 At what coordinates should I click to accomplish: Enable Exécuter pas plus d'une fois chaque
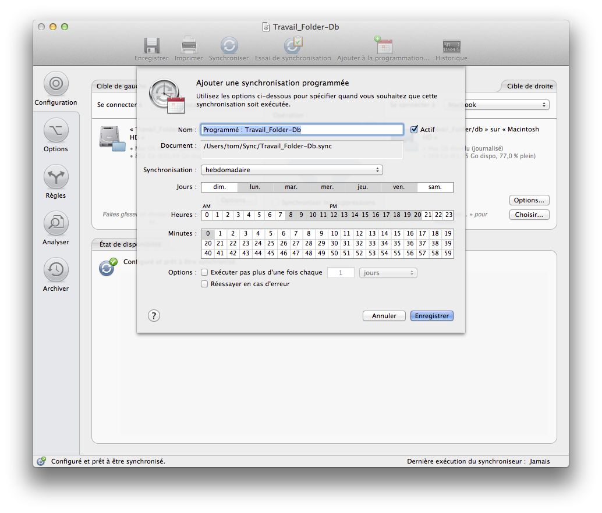pyautogui.click(x=204, y=272)
